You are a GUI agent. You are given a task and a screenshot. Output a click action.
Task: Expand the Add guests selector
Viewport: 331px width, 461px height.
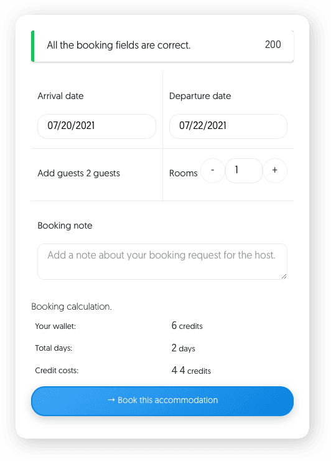point(79,173)
